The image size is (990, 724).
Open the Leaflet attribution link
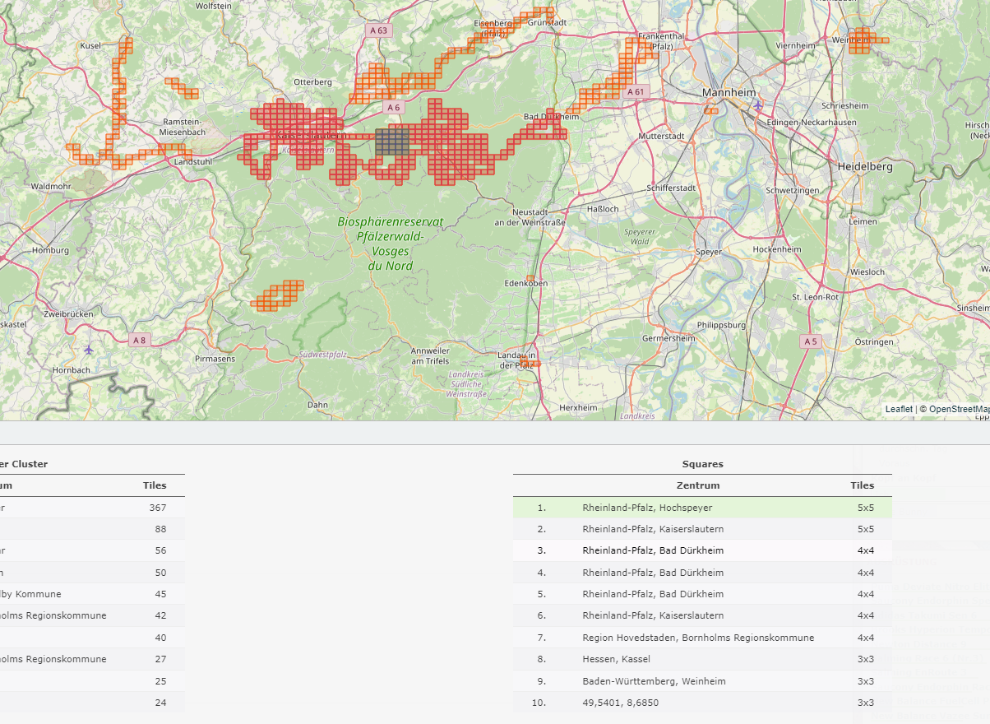[x=899, y=409]
